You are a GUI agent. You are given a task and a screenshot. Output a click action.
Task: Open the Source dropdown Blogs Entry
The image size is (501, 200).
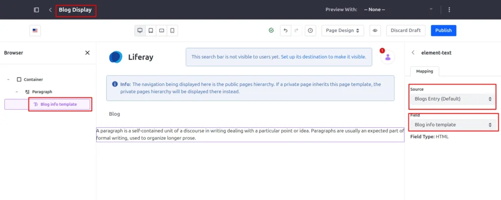[452, 99]
